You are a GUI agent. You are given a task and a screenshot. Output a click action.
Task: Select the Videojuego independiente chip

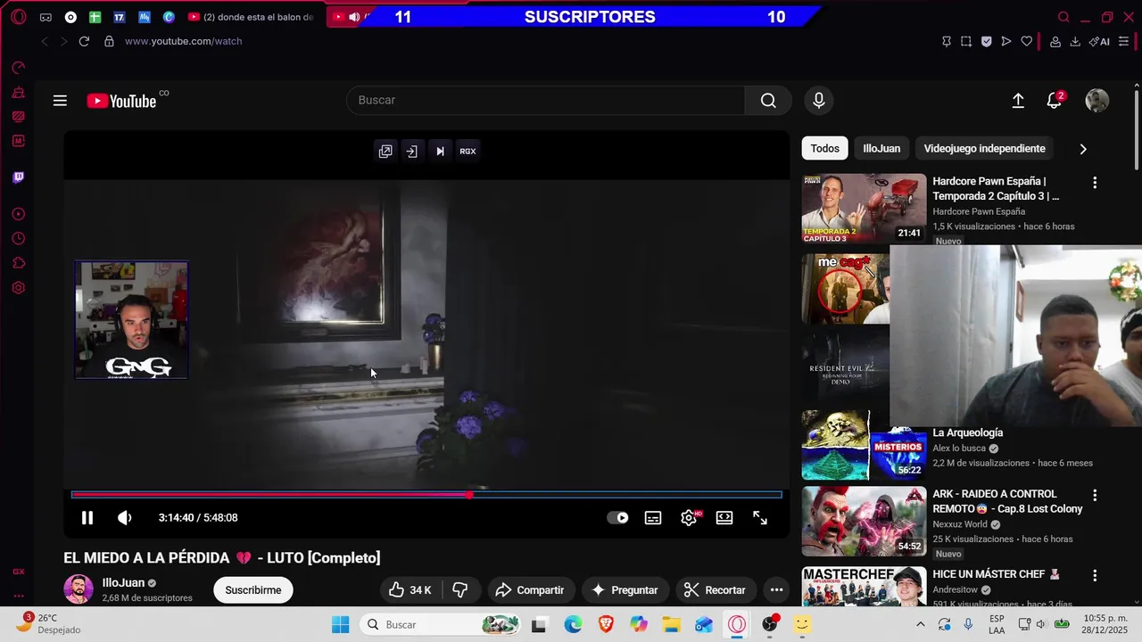pos(984,149)
